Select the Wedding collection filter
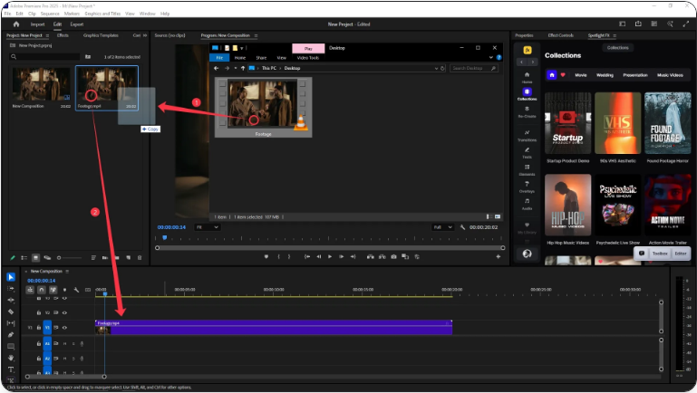This screenshot has height=393, width=697. click(x=606, y=75)
